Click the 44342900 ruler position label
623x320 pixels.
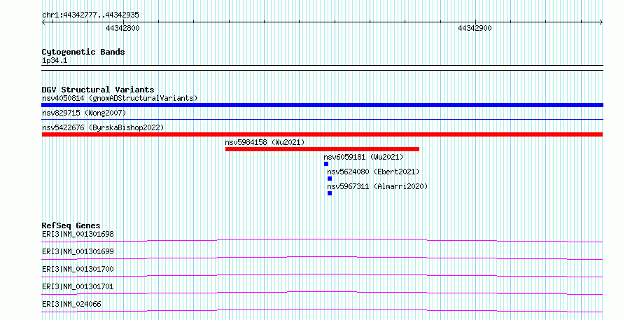[x=475, y=28]
